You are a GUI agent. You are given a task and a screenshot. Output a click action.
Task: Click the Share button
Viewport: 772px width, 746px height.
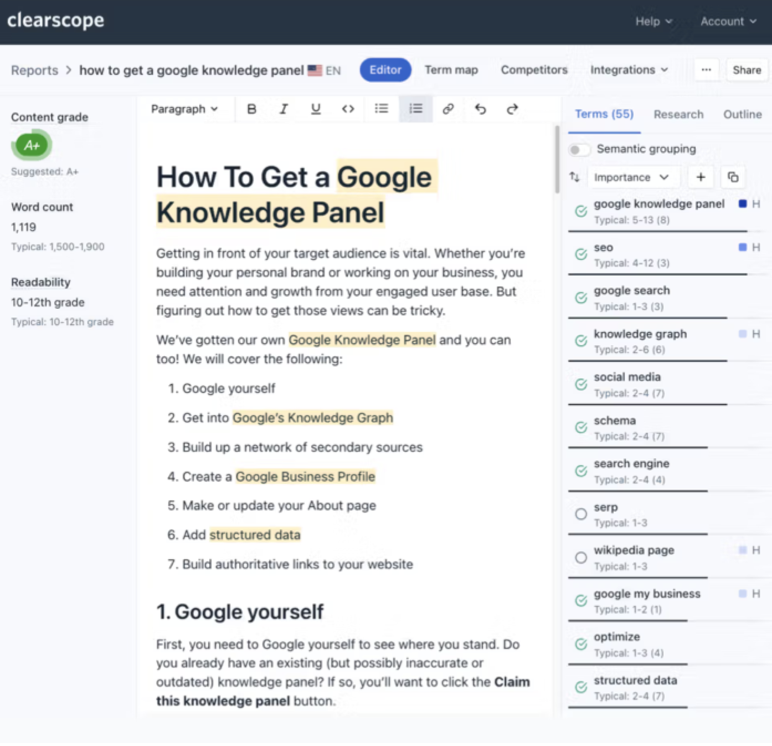[747, 70]
